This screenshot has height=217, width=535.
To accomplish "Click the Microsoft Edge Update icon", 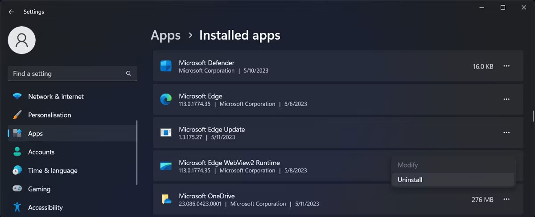I will (166, 133).
